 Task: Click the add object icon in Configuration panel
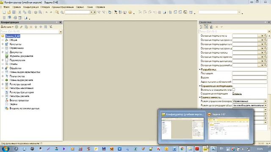click(x=17, y=27)
